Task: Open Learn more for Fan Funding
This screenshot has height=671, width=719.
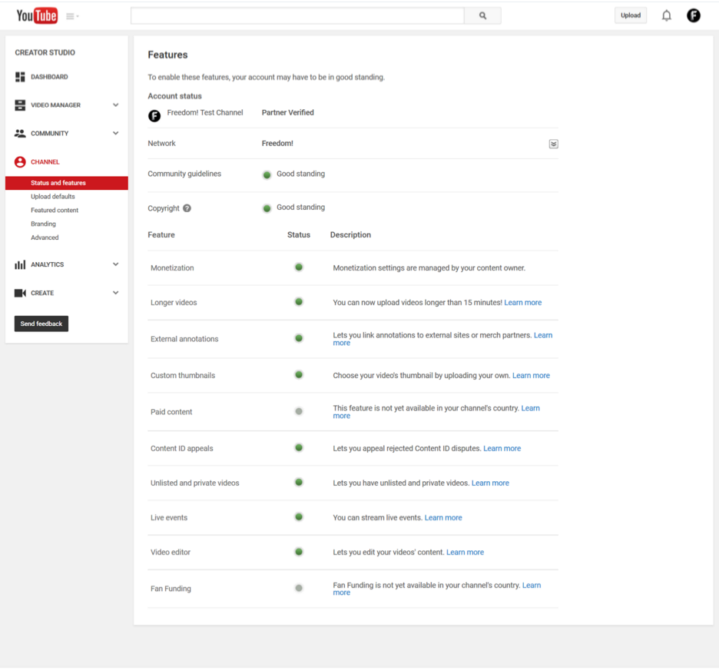Action: 532,586
